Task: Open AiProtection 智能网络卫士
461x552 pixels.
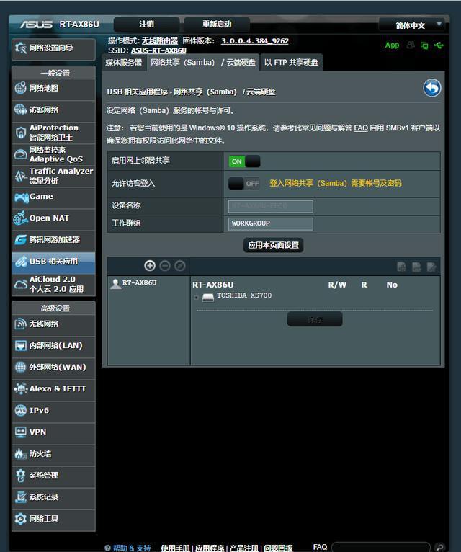Action: point(53,133)
